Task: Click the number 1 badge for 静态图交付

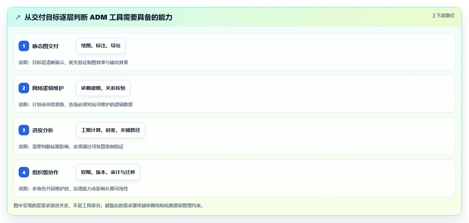Action: pos(24,46)
